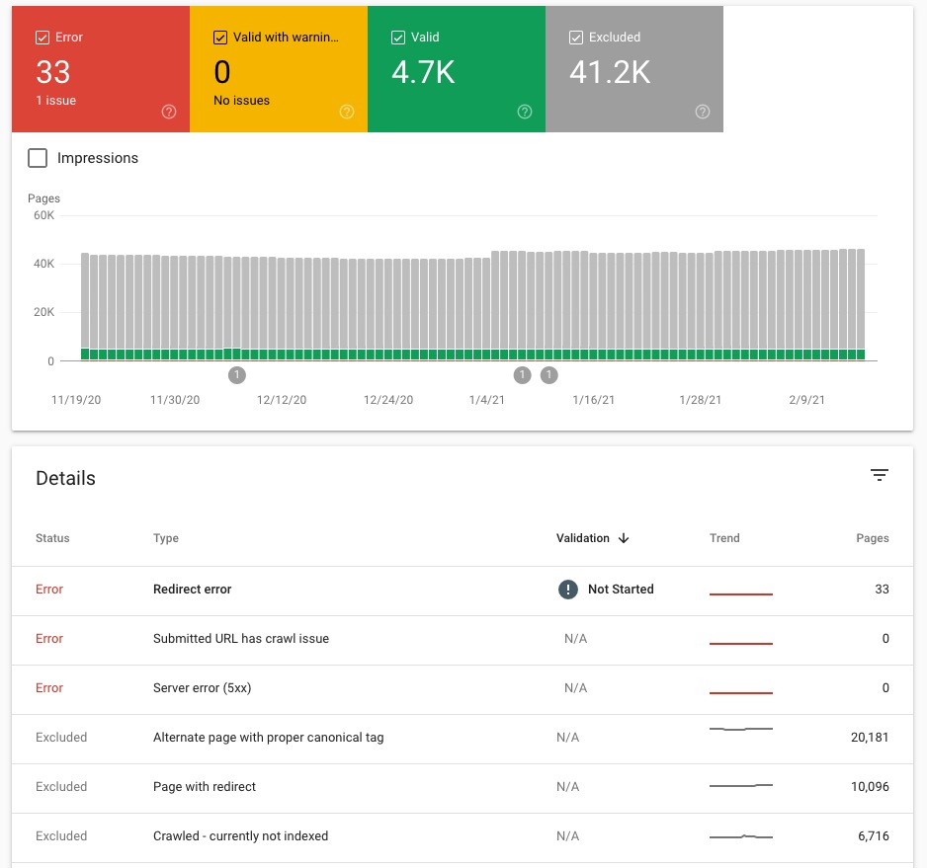Click first annotation marker after 1/4/21
This screenshot has width=927, height=868.
tap(522, 374)
